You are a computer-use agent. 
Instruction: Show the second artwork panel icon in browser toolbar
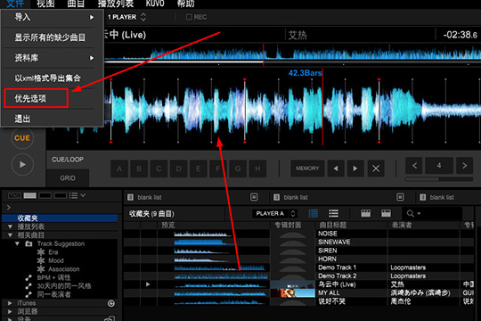click(386, 213)
